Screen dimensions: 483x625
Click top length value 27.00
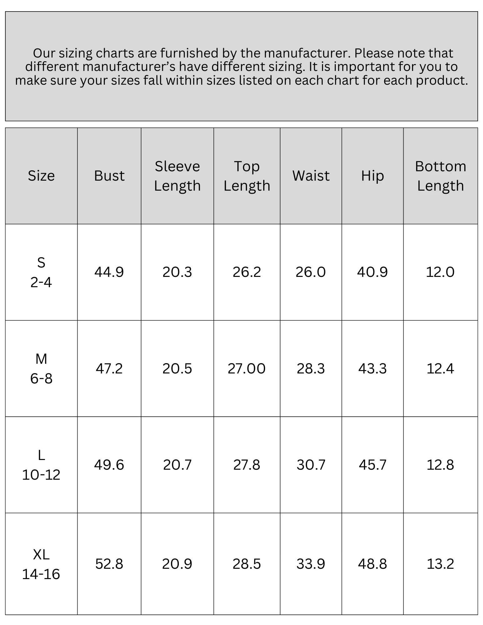click(x=247, y=368)
